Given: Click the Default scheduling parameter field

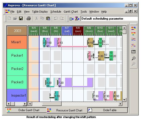Looking at the screenshot, I should (109, 19).
